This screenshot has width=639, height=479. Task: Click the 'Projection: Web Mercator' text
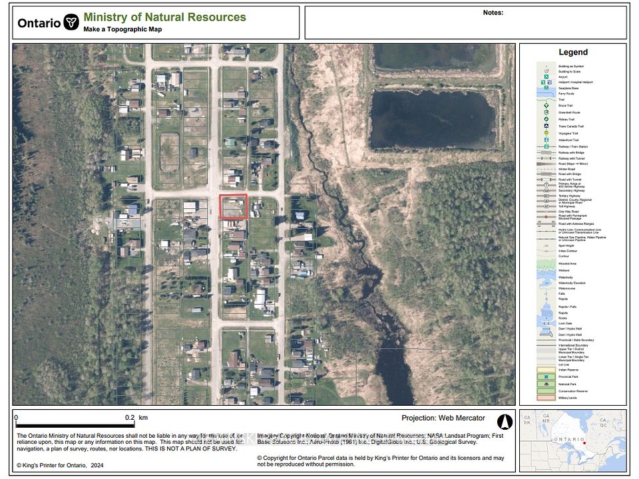tap(443, 418)
